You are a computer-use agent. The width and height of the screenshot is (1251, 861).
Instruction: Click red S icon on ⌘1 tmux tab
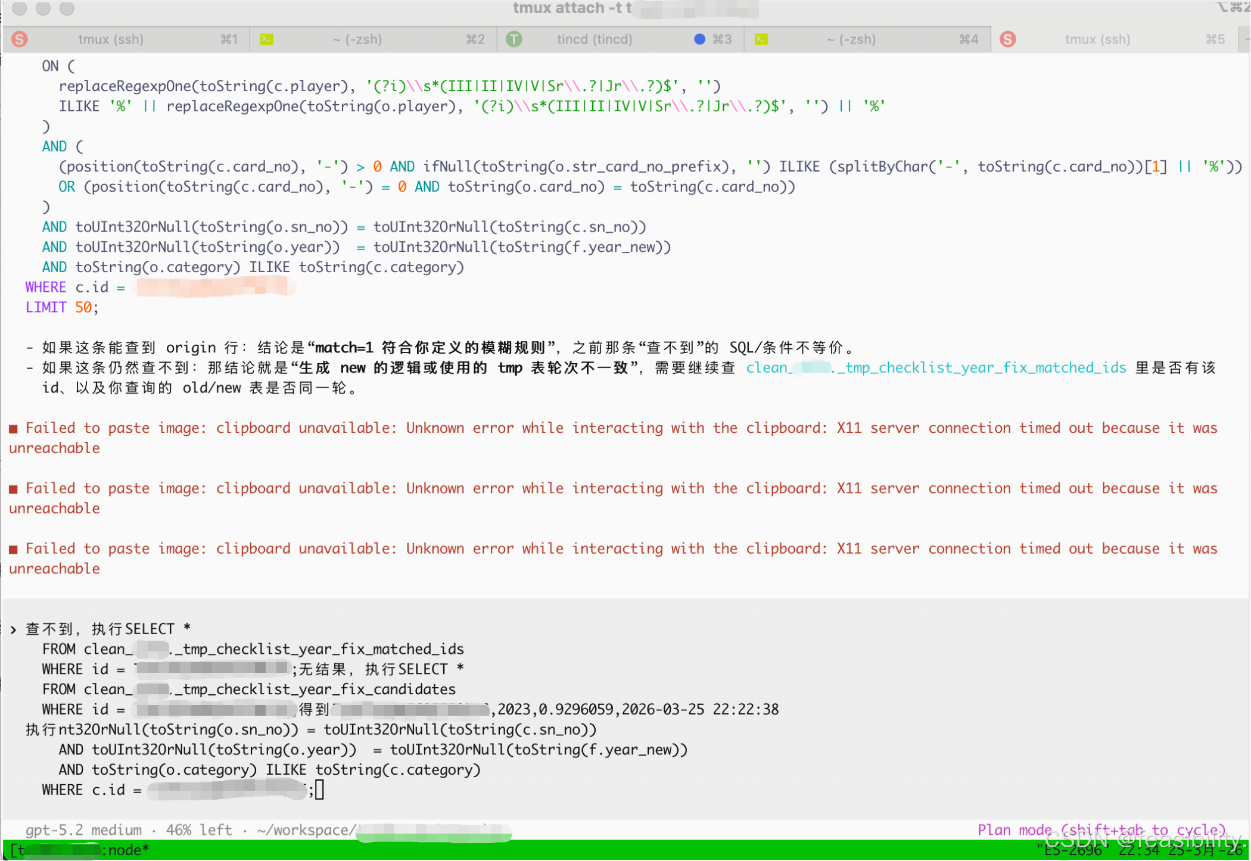pos(20,39)
